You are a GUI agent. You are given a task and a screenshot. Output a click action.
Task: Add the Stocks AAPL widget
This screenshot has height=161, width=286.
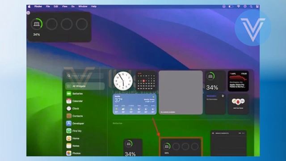238,81
